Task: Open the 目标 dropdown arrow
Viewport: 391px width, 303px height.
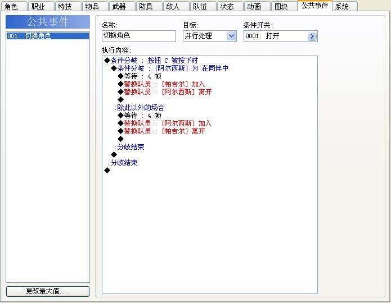Action: click(231, 36)
